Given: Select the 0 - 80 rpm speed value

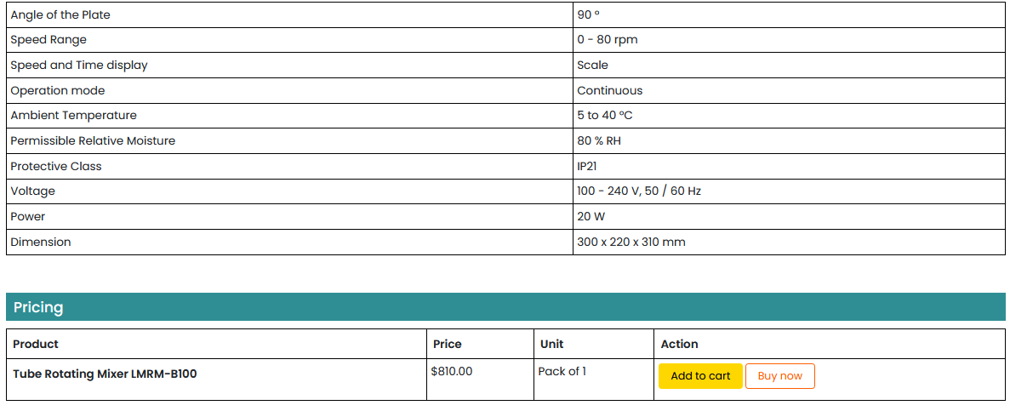Looking at the screenshot, I should [x=608, y=40].
